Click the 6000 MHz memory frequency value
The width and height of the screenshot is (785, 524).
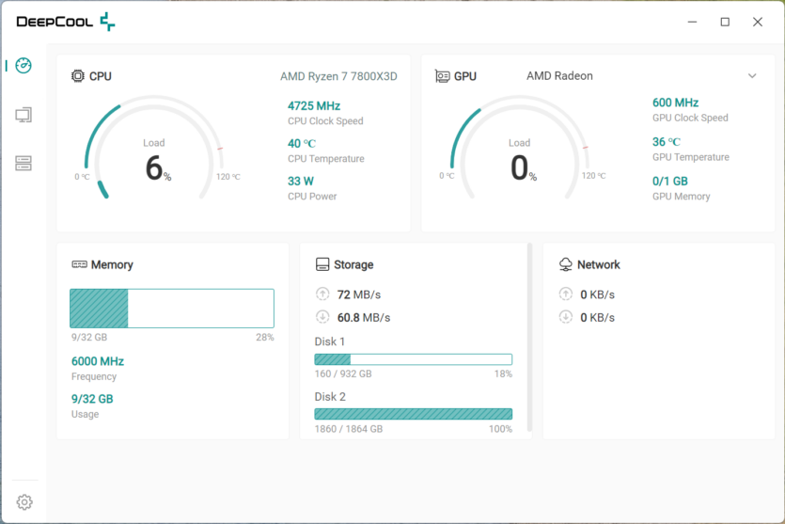pyautogui.click(x=98, y=361)
